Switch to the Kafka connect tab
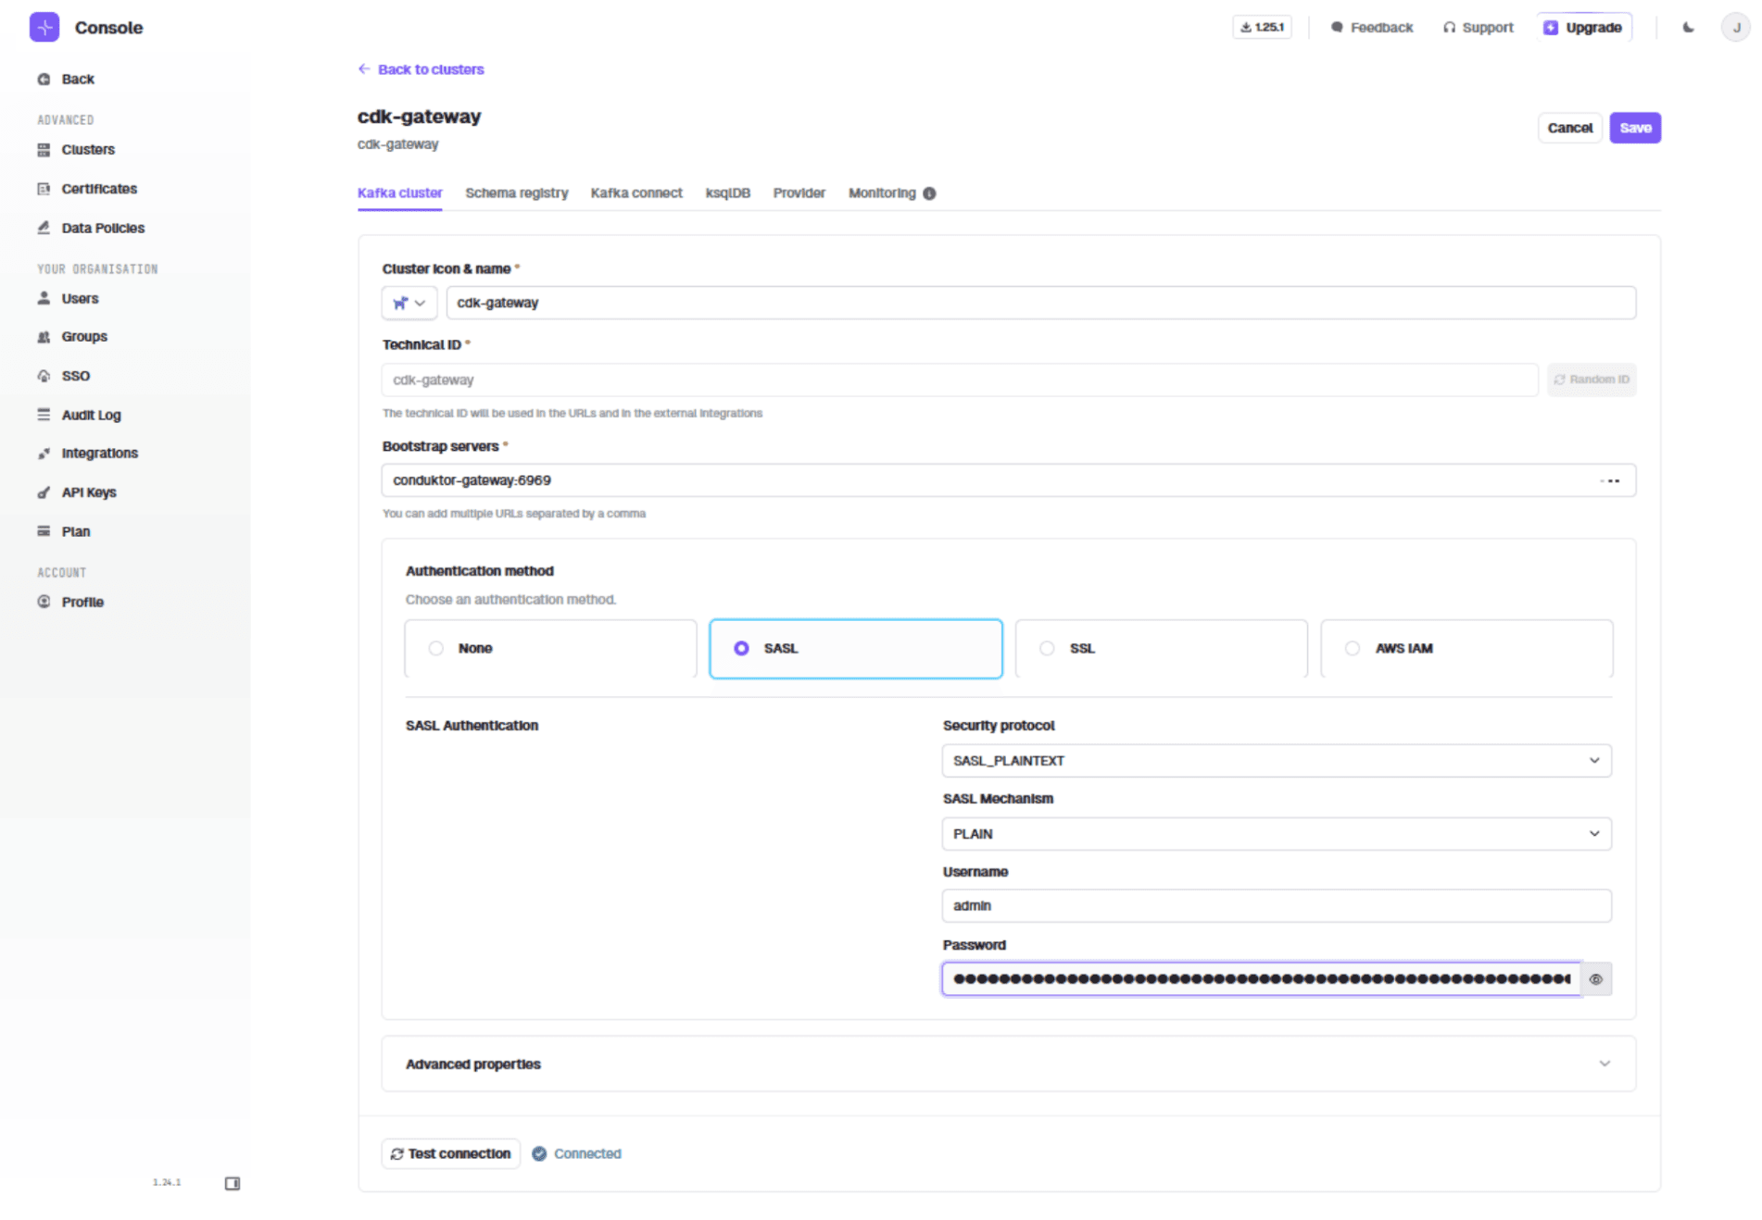The width and height of the screenshot is (1762, 1220). tap(636, 193)
